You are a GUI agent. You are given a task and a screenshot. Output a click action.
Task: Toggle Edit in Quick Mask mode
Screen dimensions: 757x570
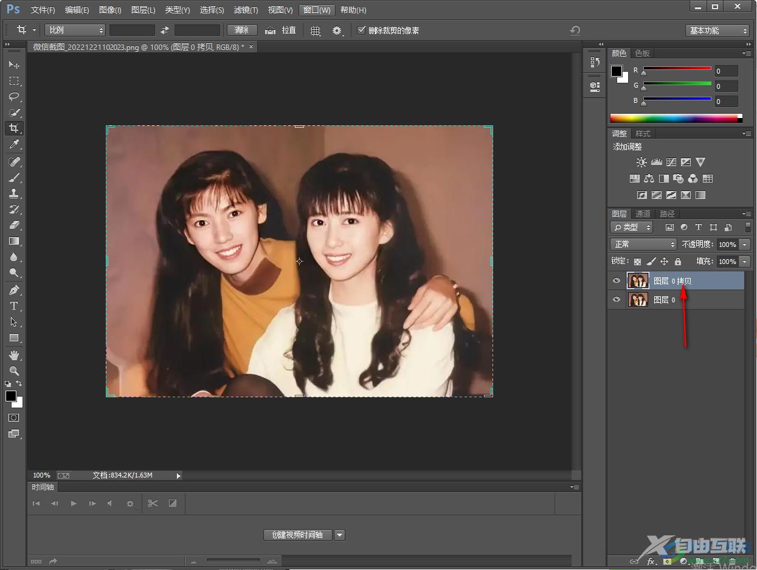(x=13, y=418)
